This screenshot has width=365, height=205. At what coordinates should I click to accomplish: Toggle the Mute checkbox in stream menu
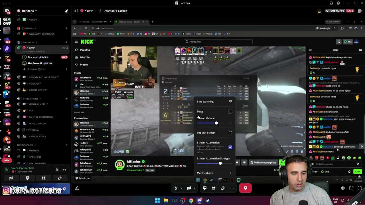(x=230, y=112)
